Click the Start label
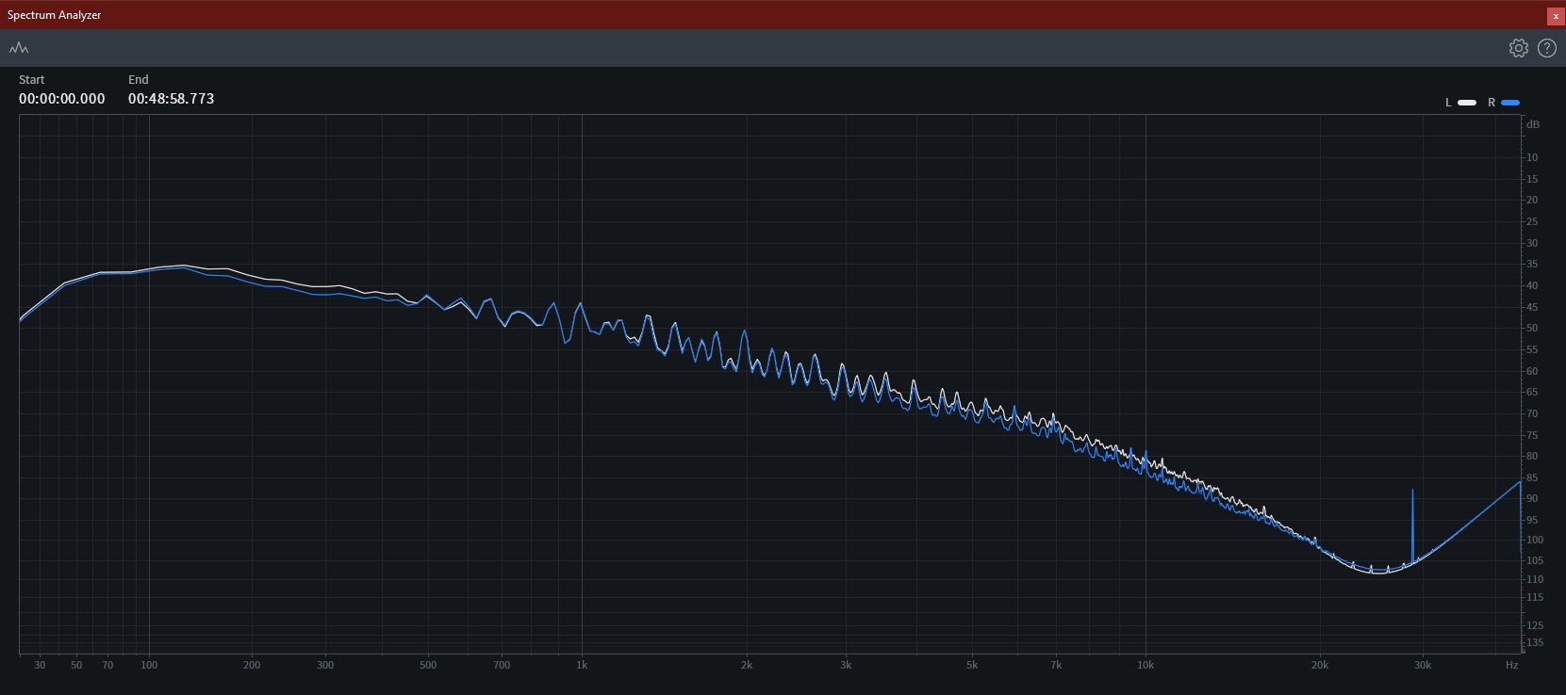This screenshot has width=1566, height=695. click(x=32, y=80)
